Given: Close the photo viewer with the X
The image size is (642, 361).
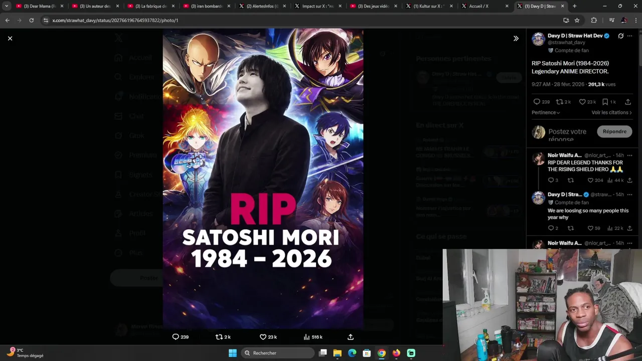Looking at the screenshot, I should (x=10, y=38).
